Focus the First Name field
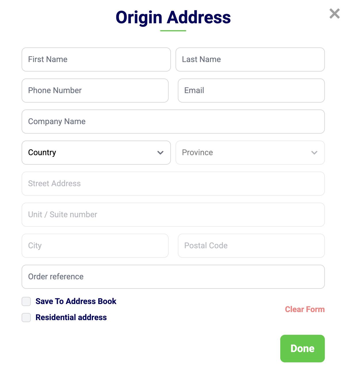Viewport: 347px width, 373px height. (x=96, y=59)
